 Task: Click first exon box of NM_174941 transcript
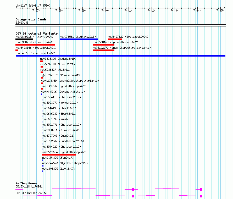133,190
